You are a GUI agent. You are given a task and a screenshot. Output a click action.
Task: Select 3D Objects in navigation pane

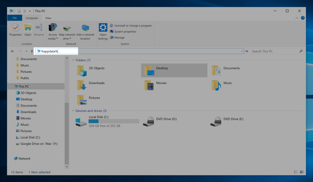[26, 93]
